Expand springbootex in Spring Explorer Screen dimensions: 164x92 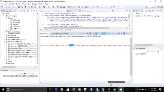134,54
